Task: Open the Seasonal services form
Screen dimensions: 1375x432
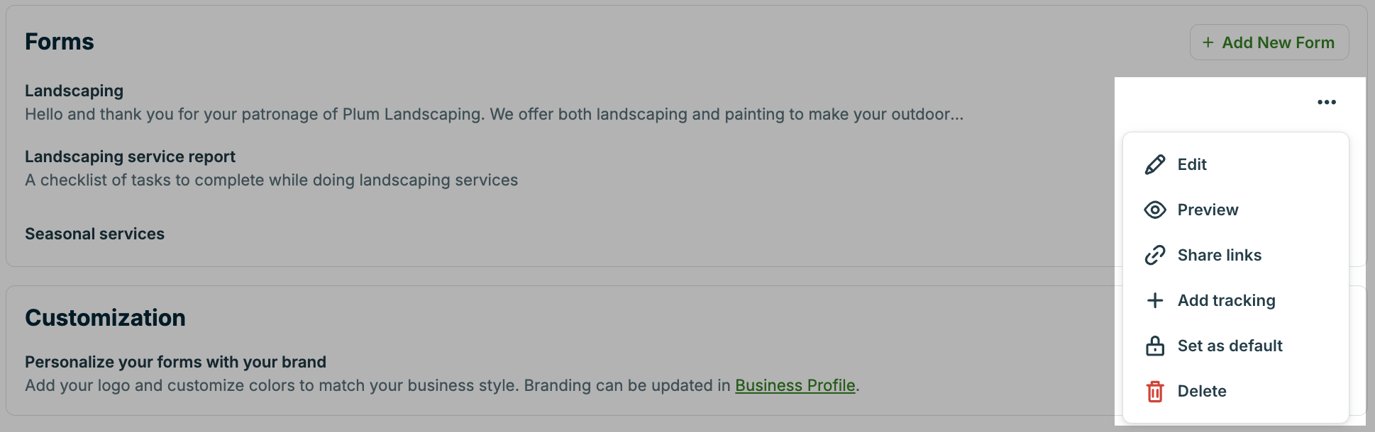Action: (94, 234)
